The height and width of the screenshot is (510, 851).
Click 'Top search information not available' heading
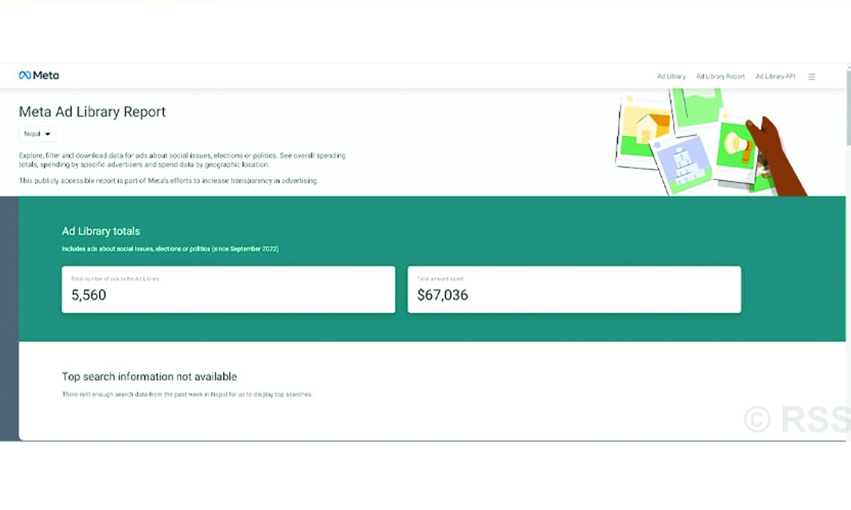coord(149,377)
